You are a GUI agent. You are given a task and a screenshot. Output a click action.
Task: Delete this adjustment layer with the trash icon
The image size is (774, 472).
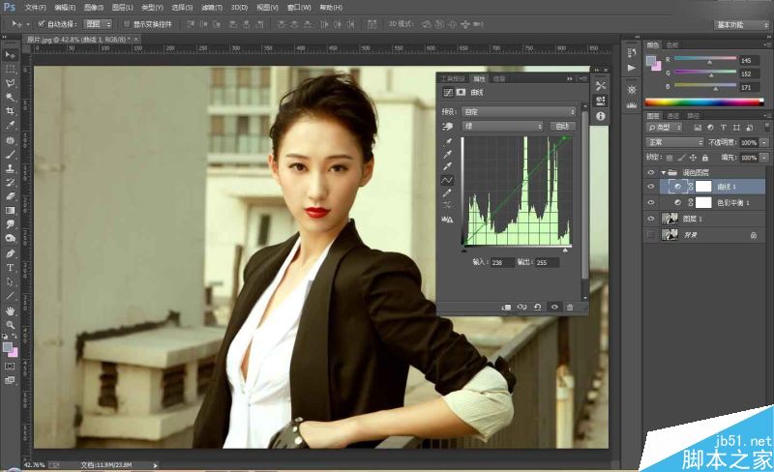(570, 308)
